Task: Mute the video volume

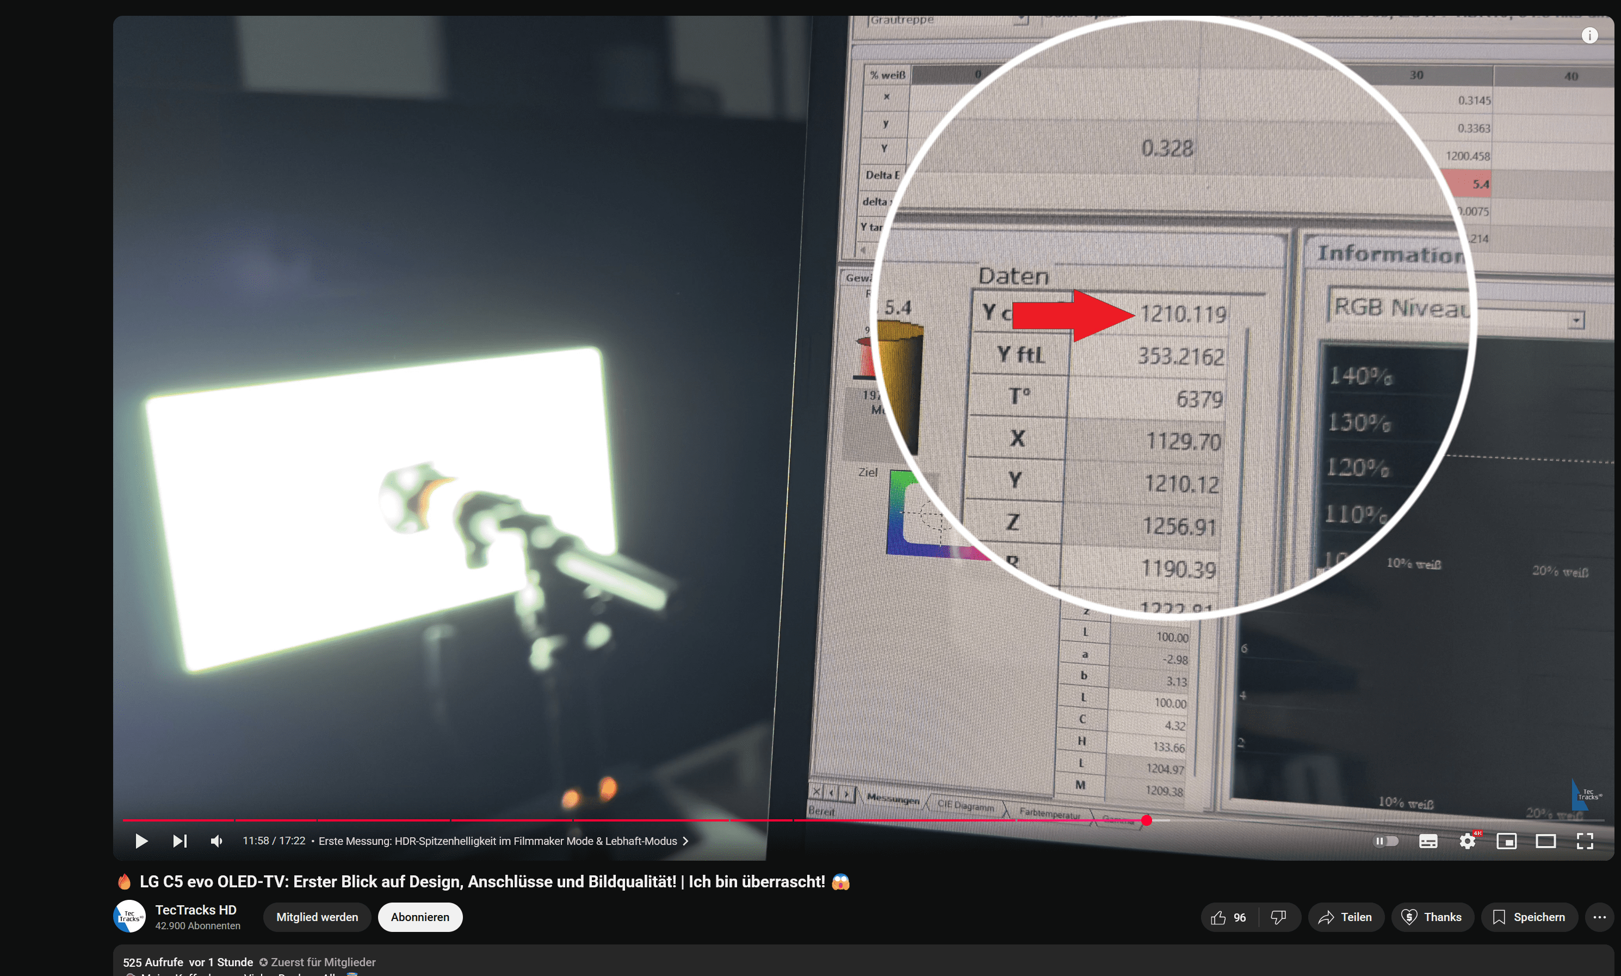Action: 216,841
